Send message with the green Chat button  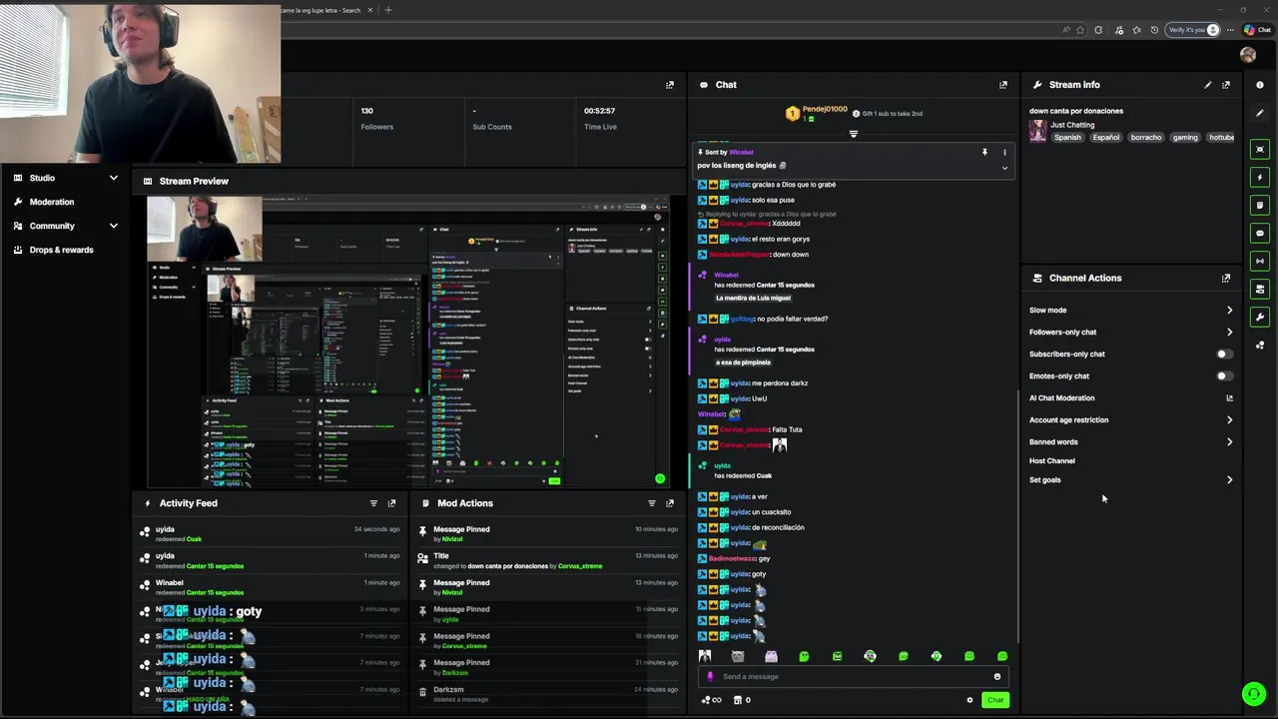995,700
